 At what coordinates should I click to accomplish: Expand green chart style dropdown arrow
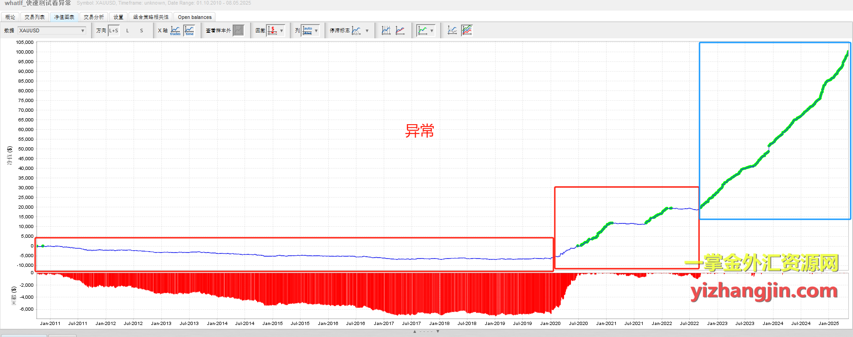click(x=432, y=31)
